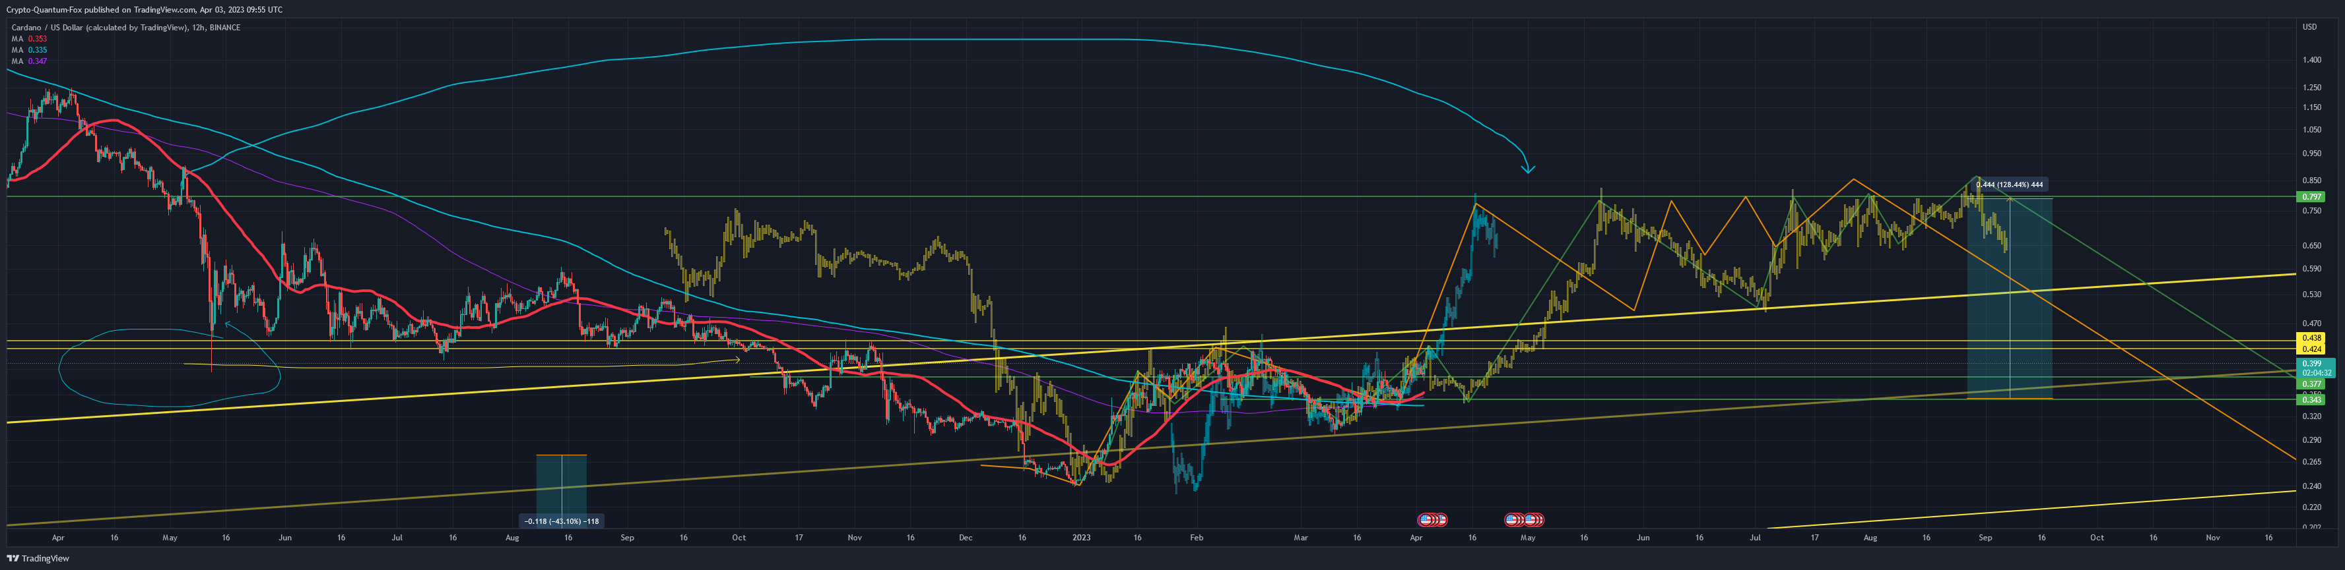Select the purple MA 0.347 legend entry
The height and width of the screenshot is (570, 2345).
[29, 61]
